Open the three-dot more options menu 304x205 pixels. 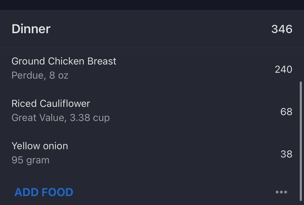point(281,192)
